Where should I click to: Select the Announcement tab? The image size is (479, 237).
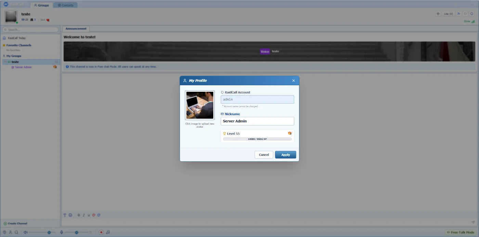point(76,29)
